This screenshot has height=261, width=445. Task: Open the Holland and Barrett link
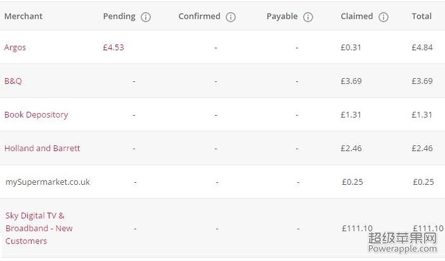tap(43, 148)
